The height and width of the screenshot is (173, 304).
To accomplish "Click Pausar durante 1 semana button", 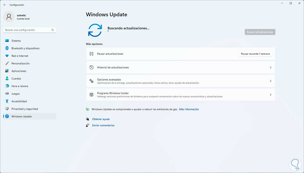I will click(255, 54).
